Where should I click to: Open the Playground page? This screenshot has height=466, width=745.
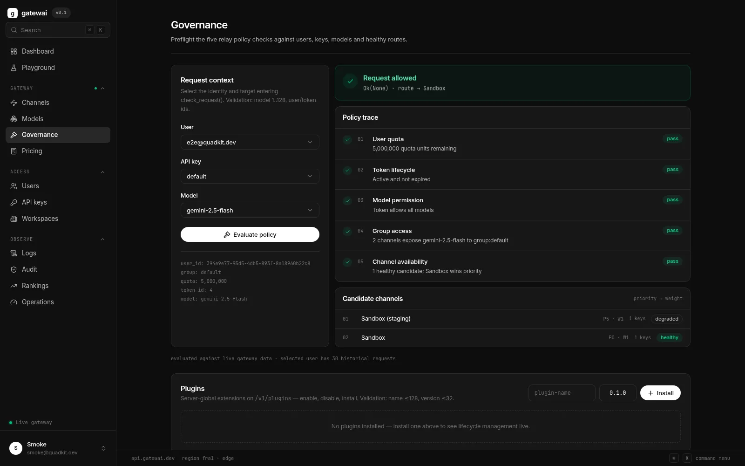click(x=58, y=68)
